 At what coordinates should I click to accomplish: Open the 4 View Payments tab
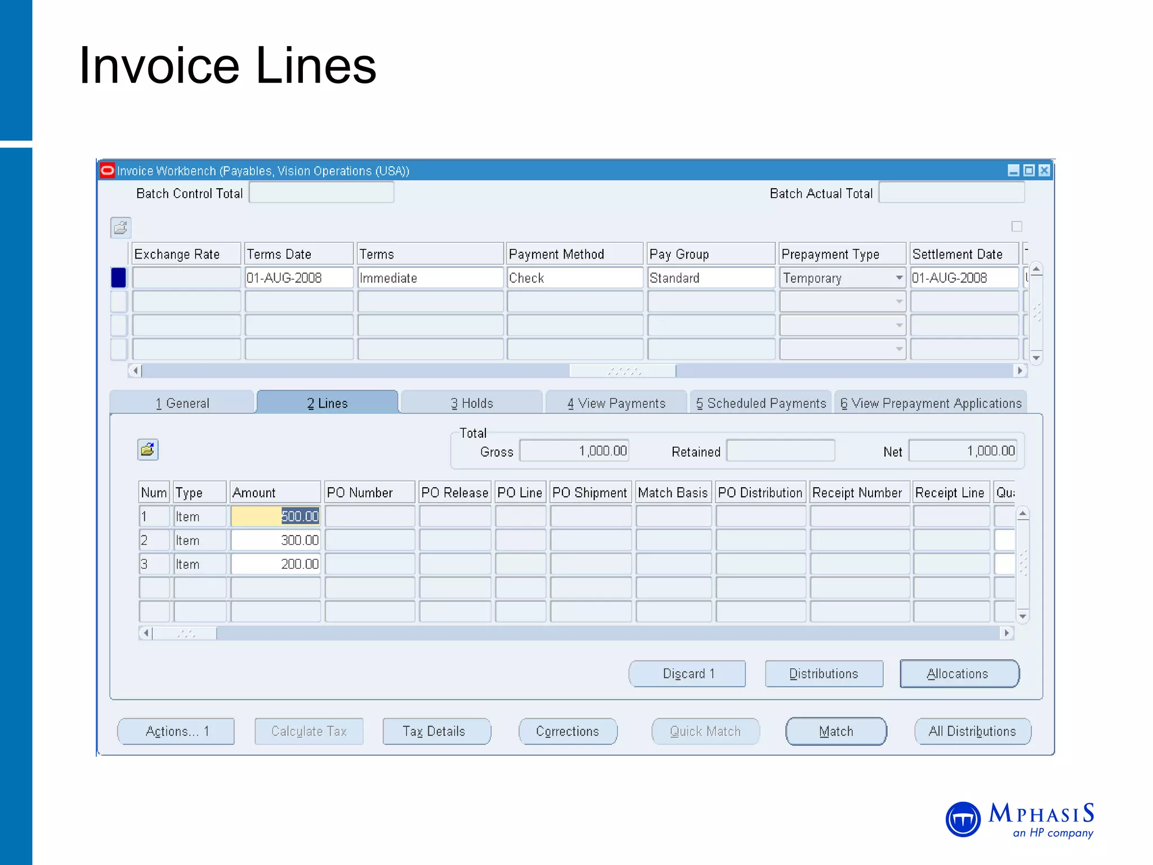point(616,403)
